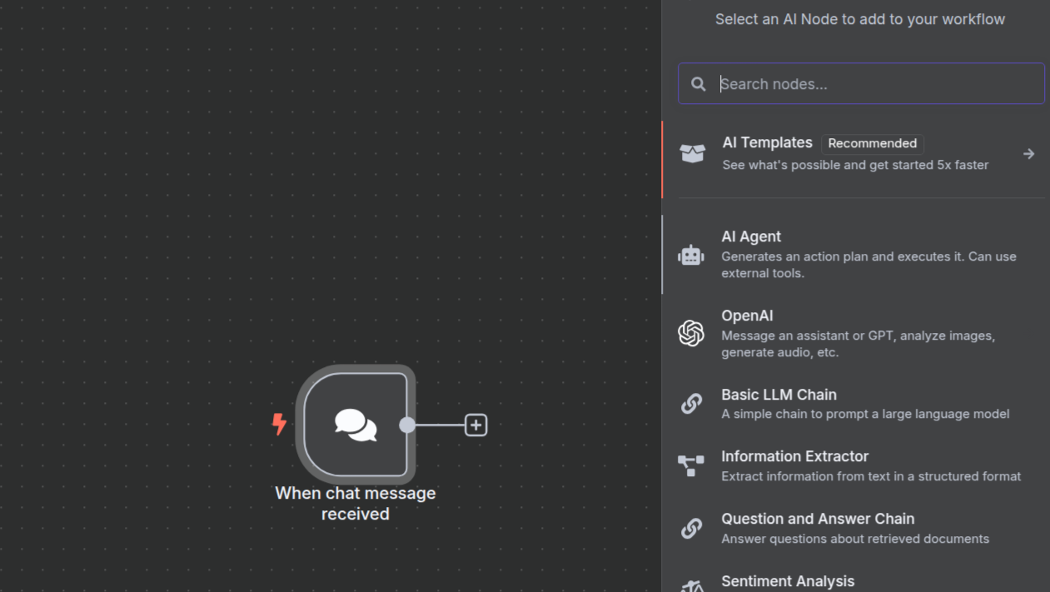
Task: Focus the Search nodes input field
Action: [x=874, y=84]
